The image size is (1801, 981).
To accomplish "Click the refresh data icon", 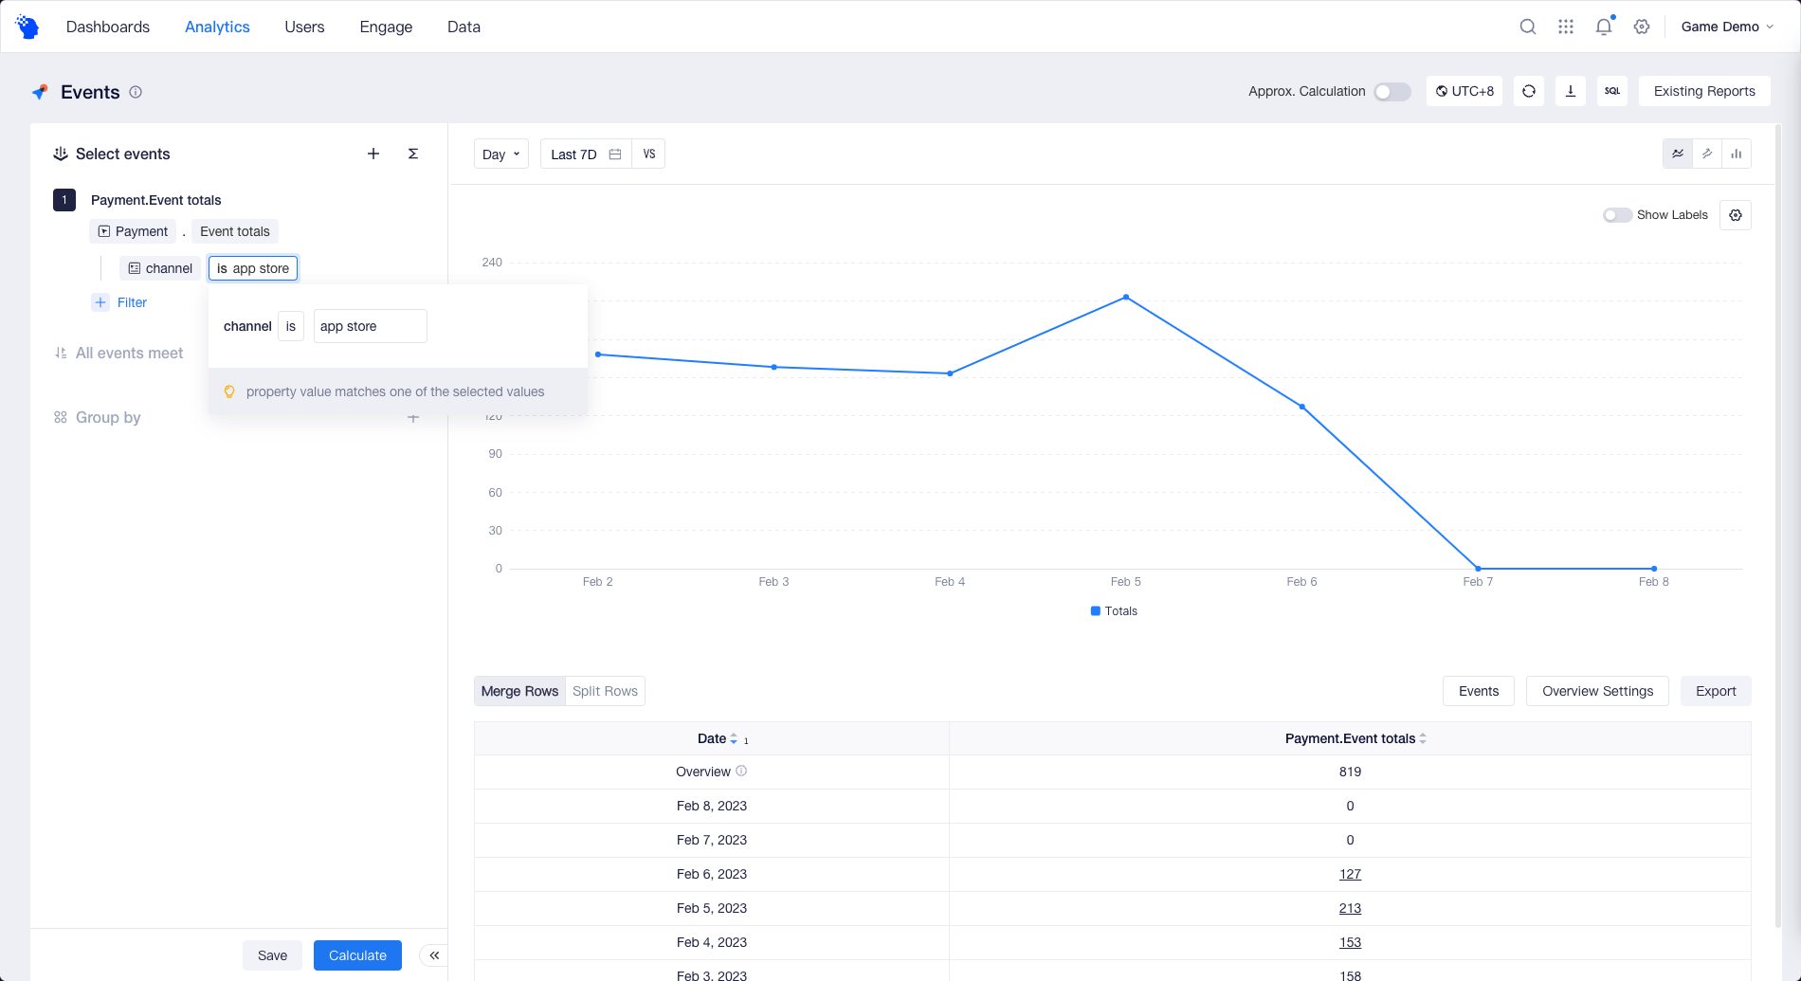I will tap(1528, 91).
